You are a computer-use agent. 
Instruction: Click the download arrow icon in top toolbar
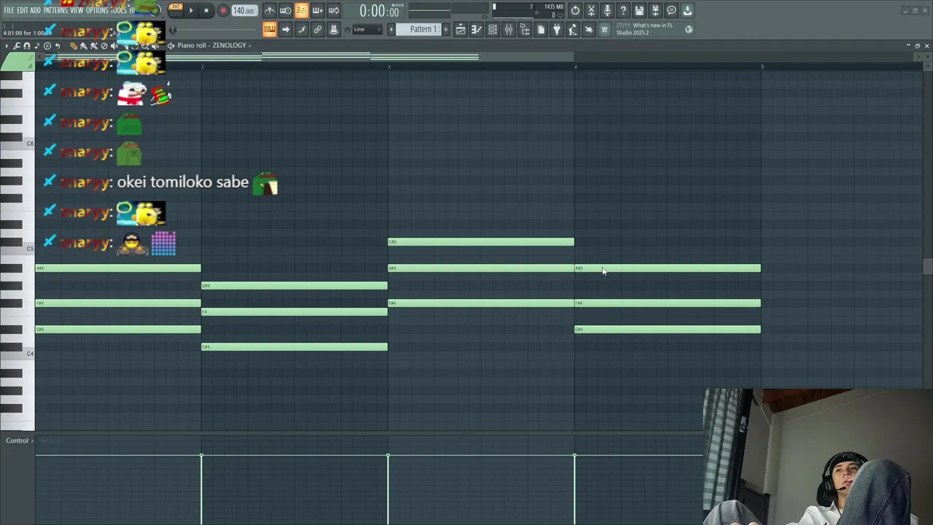click(x=687, y=10)
